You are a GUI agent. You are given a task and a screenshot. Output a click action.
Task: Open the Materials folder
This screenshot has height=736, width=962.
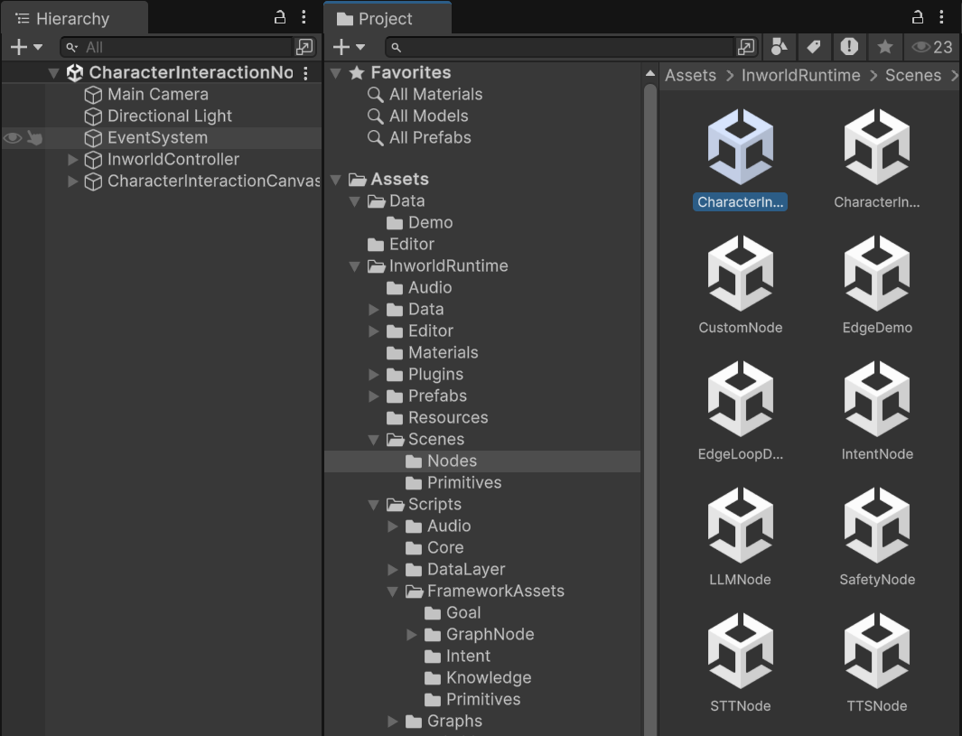tap(443, 353)
